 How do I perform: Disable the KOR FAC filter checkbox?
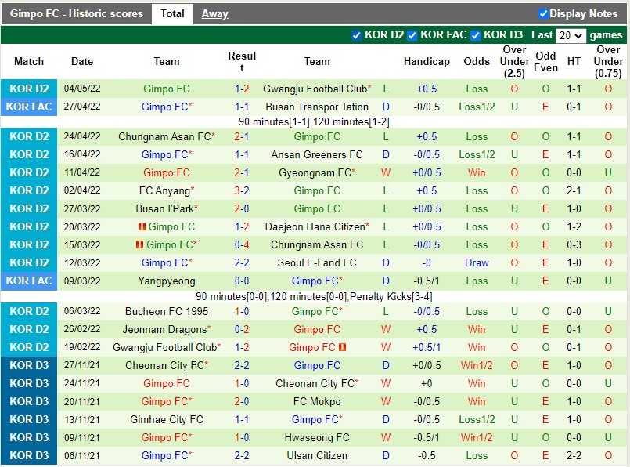(x=412, y=35)
